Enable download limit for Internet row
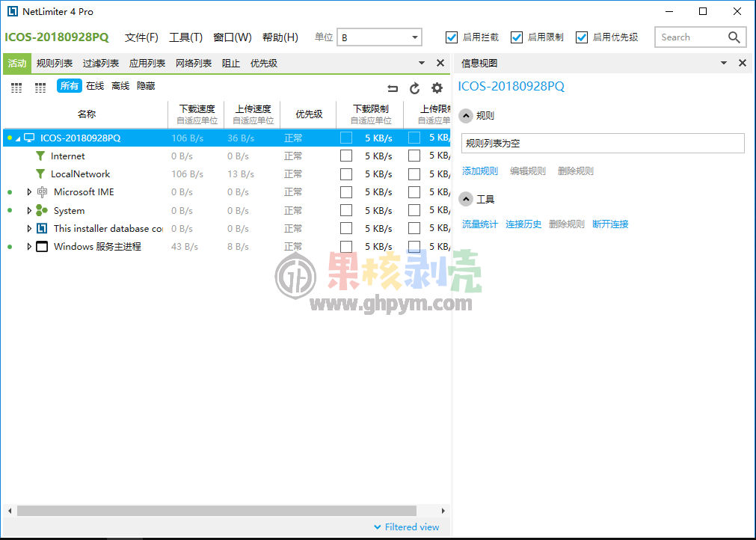Image resolution: width=756 pixels, height=540 pixels. click(346, 156)
